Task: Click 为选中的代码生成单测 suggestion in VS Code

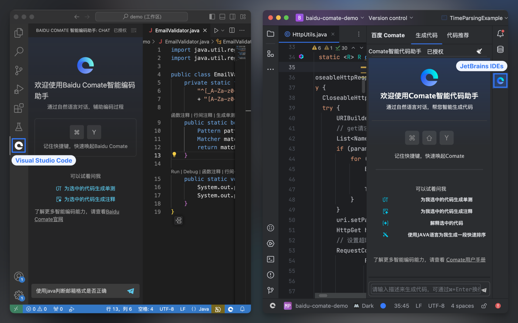Action: (x=89, y=189)
